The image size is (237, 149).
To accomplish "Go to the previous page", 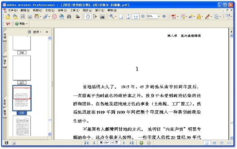I will click(94, 143).
